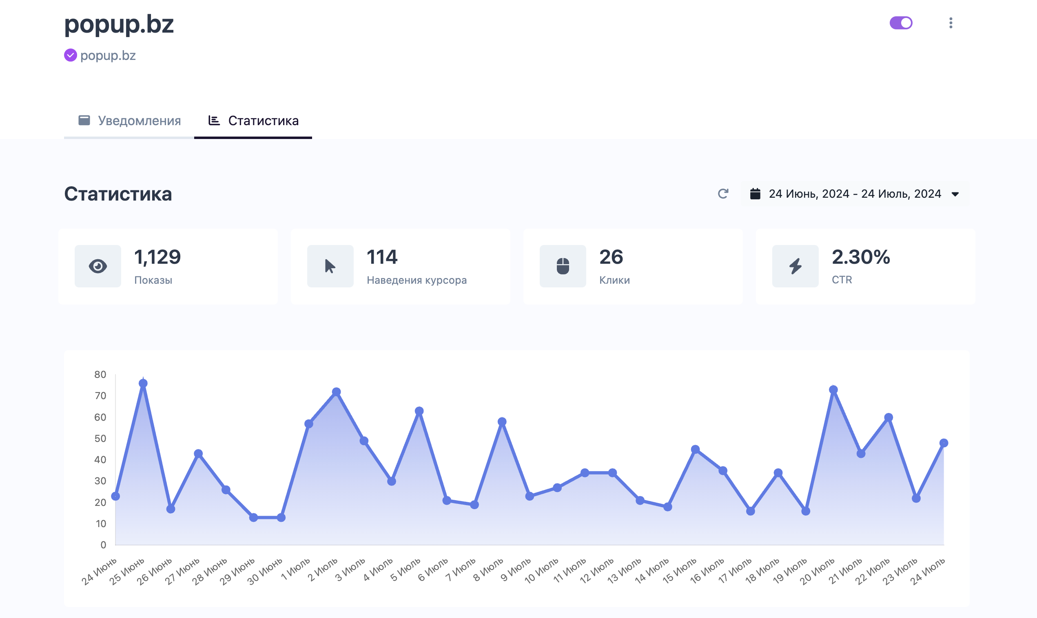Viewport: 1037px width, 618px height.
Task: Switch to the Уведомления tab
Action: [x=130, y=121]
